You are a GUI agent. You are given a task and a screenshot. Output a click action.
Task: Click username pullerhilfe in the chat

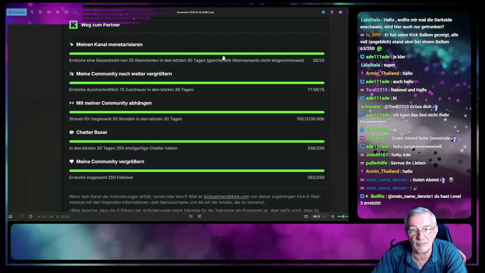coord(377,163)
